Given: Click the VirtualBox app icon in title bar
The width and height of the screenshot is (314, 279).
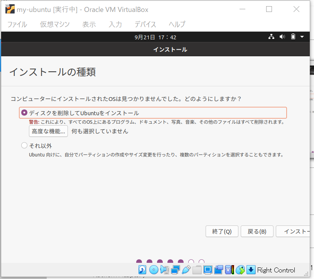Looking at the screenshot, I should point(10,9).
